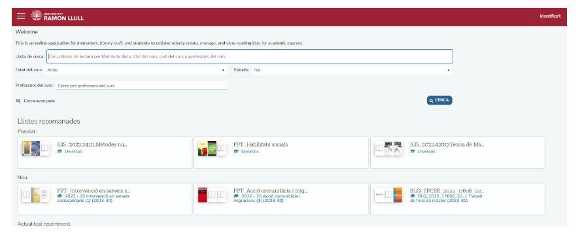Viewport: 580px width, 238px height.
Task: Open BLQ_FPCEE_2022_17606_22... list
Action: click(x=447, y=191)
